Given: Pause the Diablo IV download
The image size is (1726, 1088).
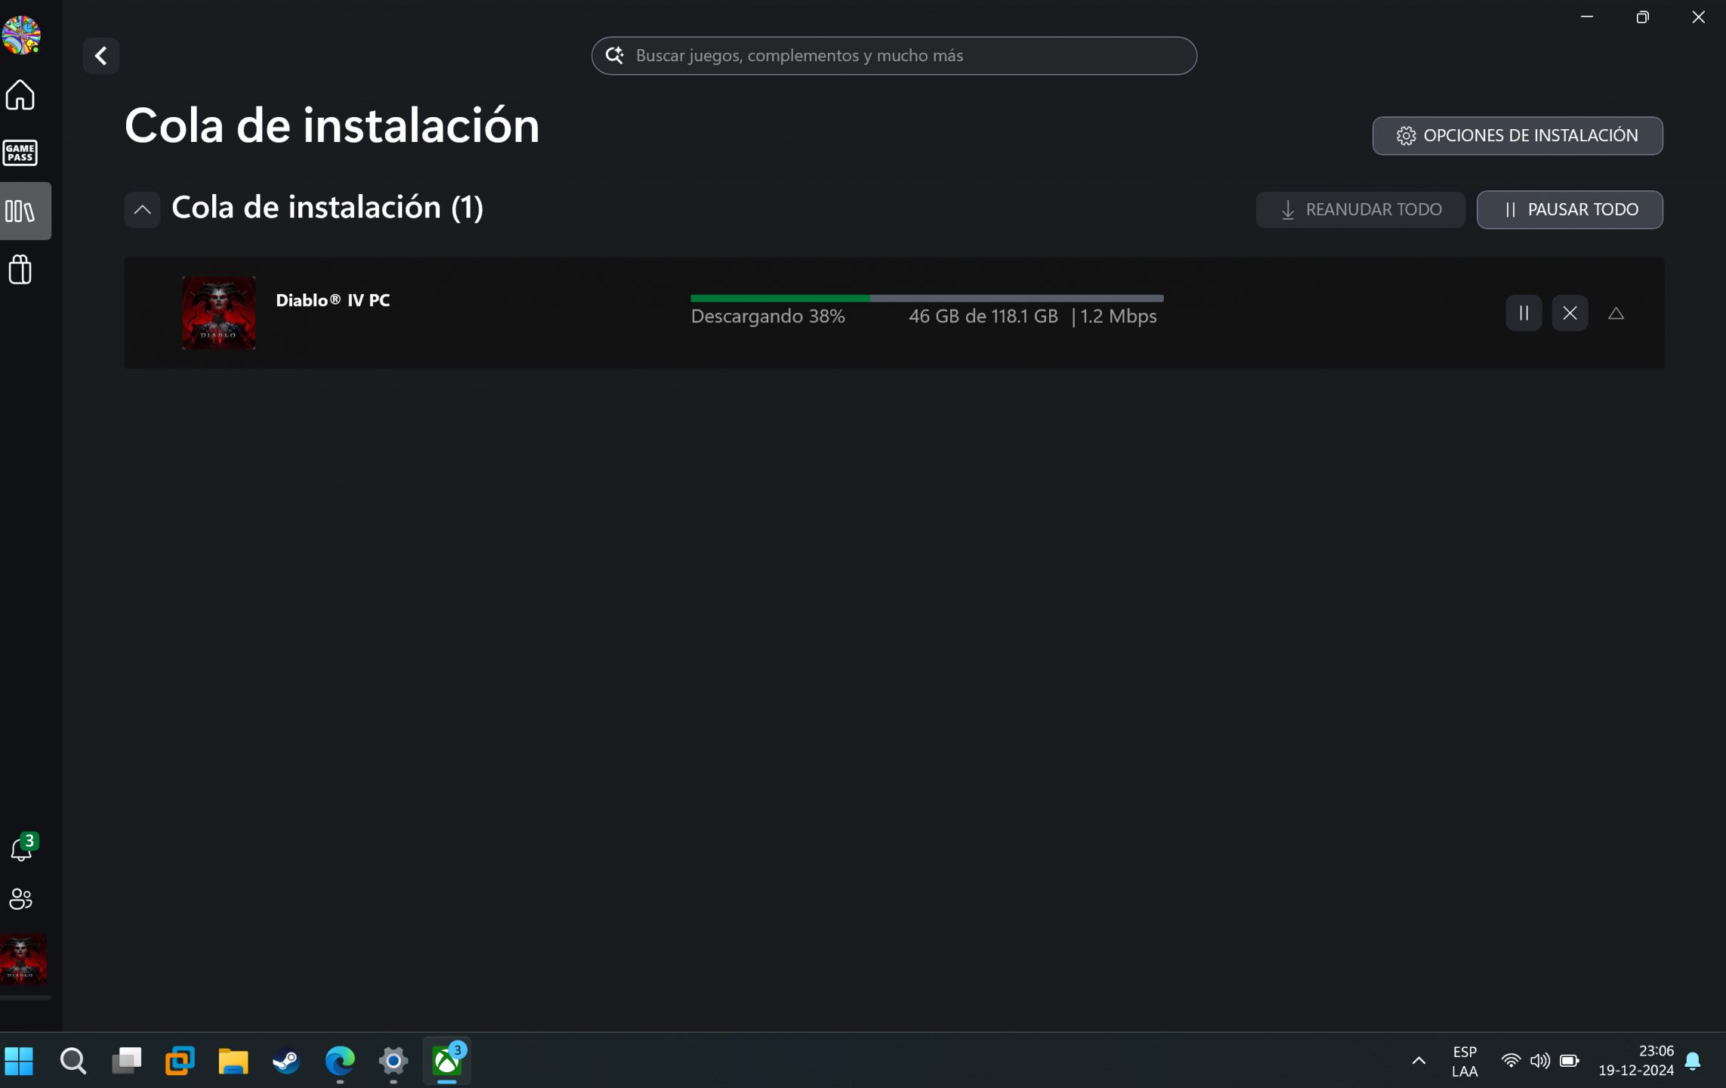Looking at the screenshot, I should [1524, 314].
